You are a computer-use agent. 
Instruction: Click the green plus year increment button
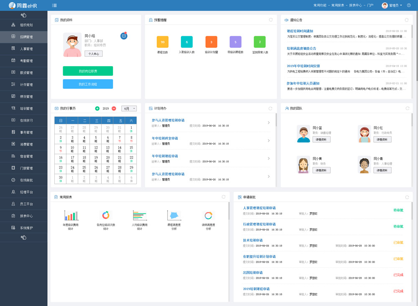tap(97, 108)
